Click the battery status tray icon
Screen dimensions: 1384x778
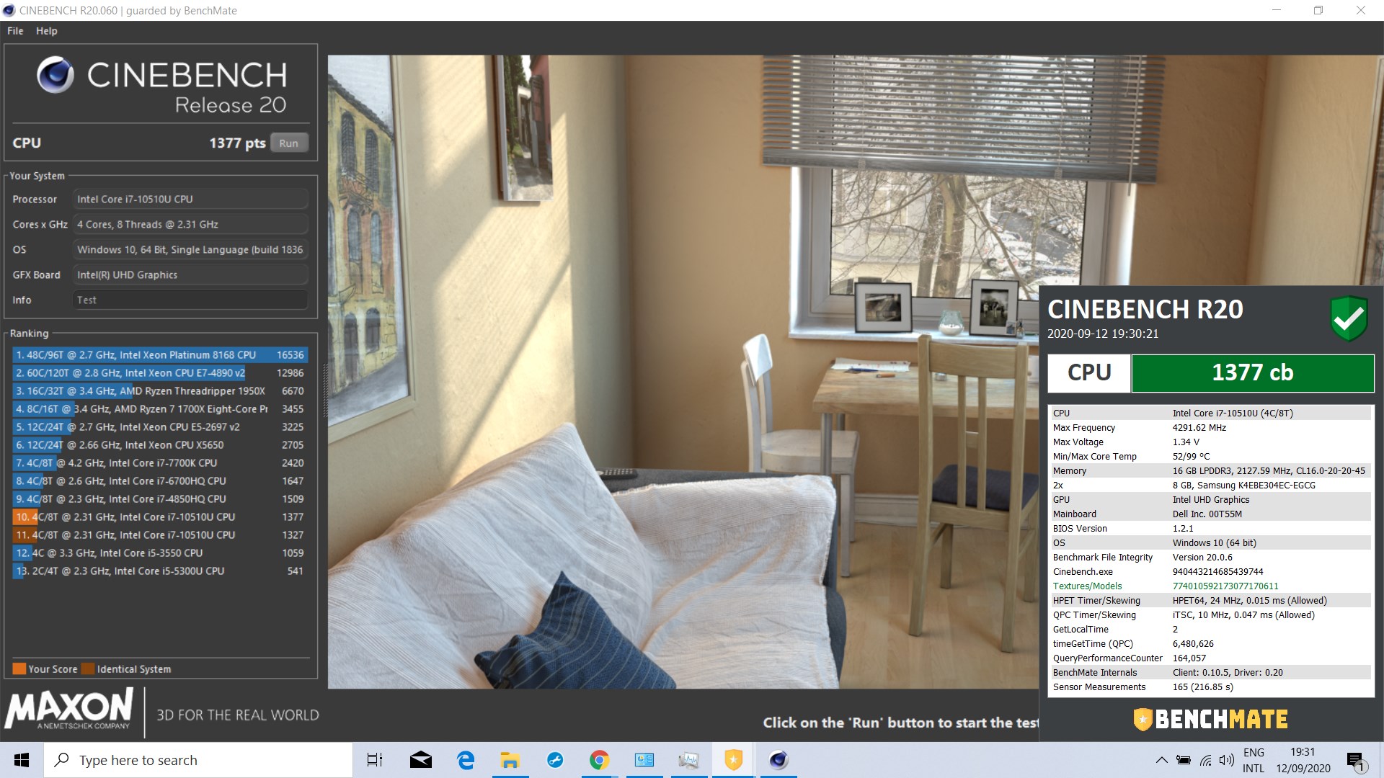[x=1184, y=760]
